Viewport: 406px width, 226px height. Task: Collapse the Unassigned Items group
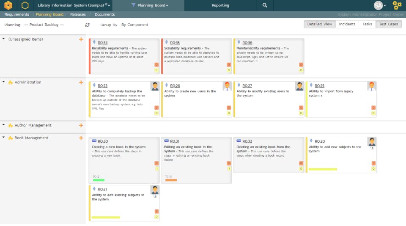pyautogui.click(x=4, y=39)
